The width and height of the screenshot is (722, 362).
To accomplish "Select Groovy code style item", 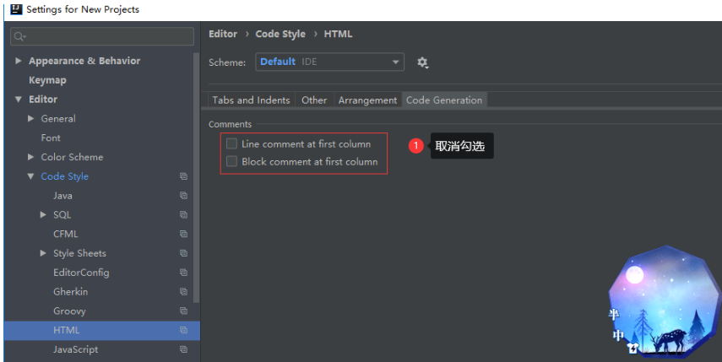I will pos(69,311).
